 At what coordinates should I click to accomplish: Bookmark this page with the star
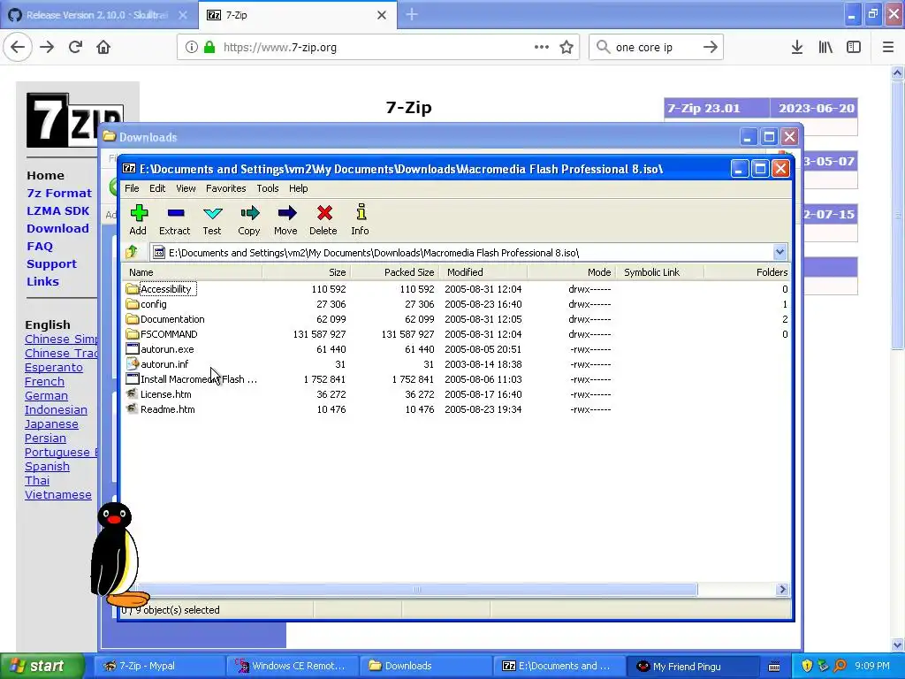[x=567, y=47]
